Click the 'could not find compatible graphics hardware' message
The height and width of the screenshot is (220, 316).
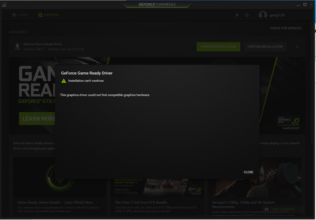105,95
